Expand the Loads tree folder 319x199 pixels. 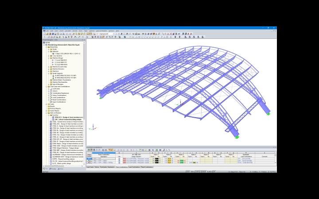pyautogui.click(x=47, y=104)
